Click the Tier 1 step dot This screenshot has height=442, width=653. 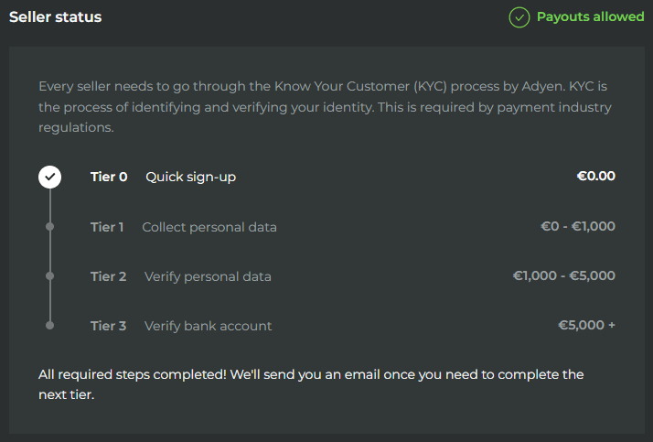(x=49, y=227)
